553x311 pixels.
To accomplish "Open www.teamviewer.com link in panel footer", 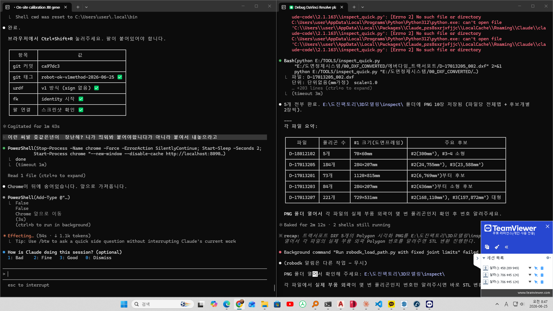I will point(534,293).
